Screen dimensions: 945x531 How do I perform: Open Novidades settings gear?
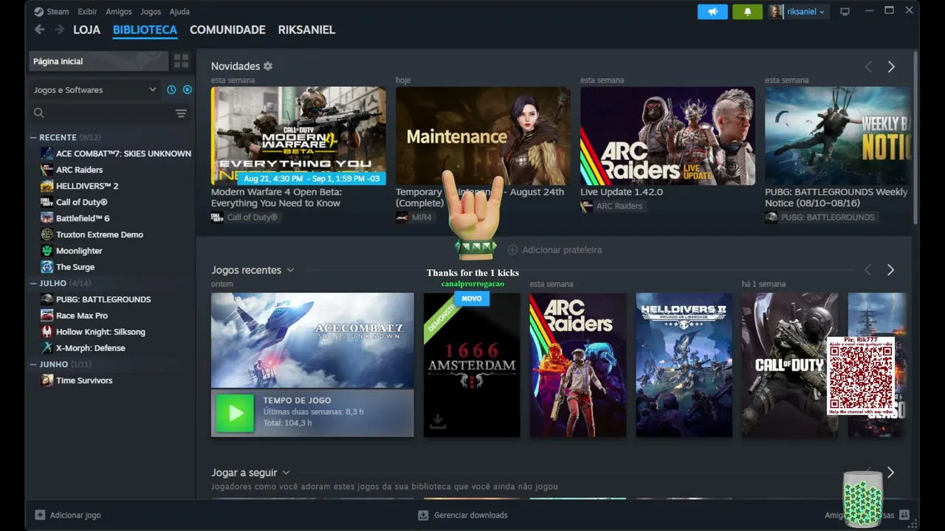coord(268,66)
